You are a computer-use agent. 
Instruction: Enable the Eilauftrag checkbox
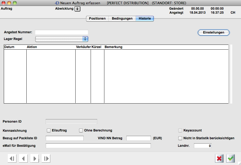[x=49, y=130]
